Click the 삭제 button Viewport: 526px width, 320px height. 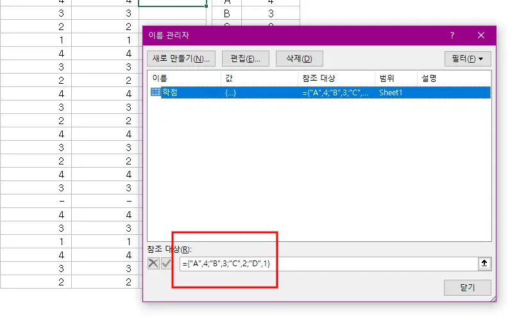(x=299, y=59)
